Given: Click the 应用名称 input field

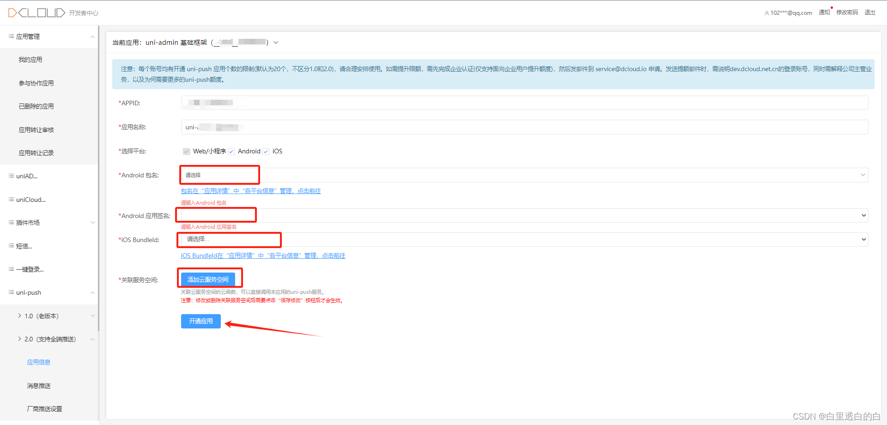Looking at the screenshot, I should 524,127.
